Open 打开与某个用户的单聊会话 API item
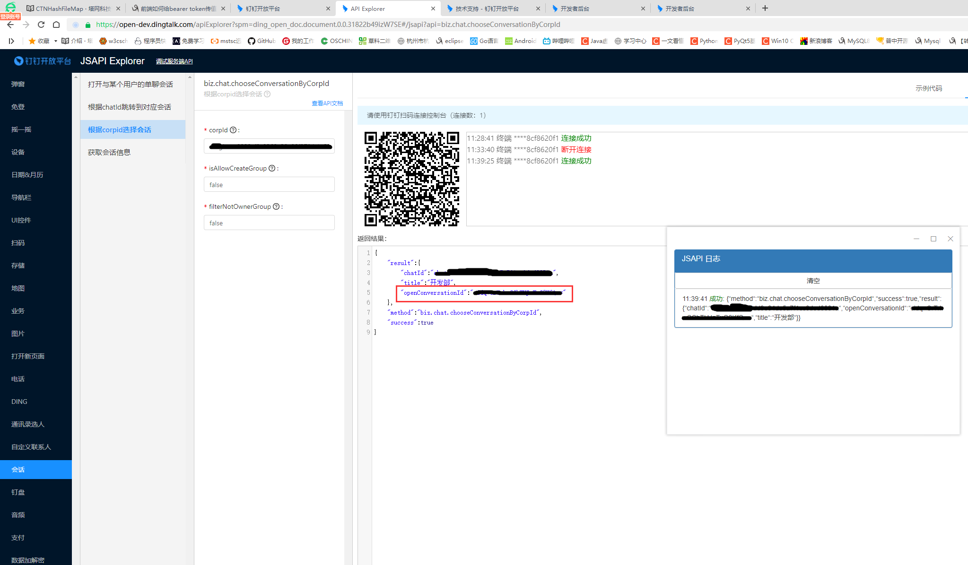Viewport: 968px width, 565px height. tap(133, 84)
